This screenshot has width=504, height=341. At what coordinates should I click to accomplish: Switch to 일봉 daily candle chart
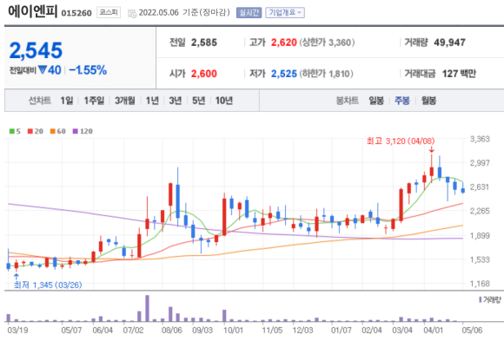point(376,101)
